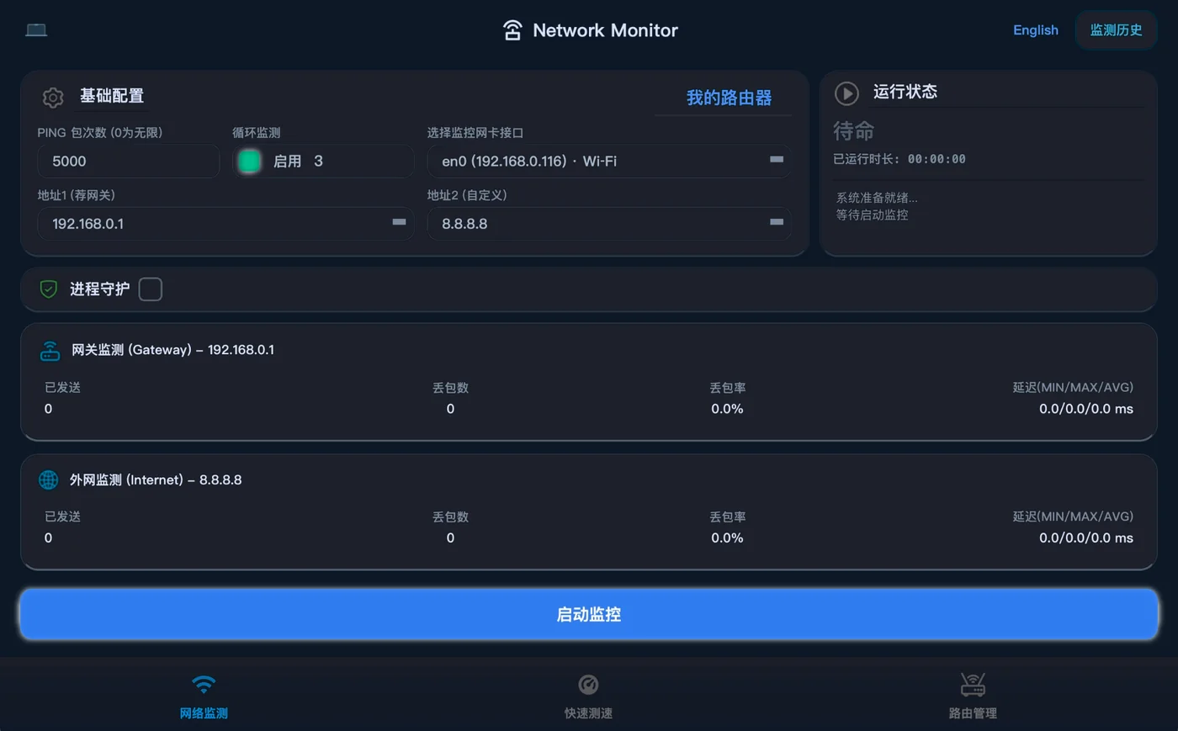Click the gateway router icon beside 网关监测

click(x=50, y=351)
